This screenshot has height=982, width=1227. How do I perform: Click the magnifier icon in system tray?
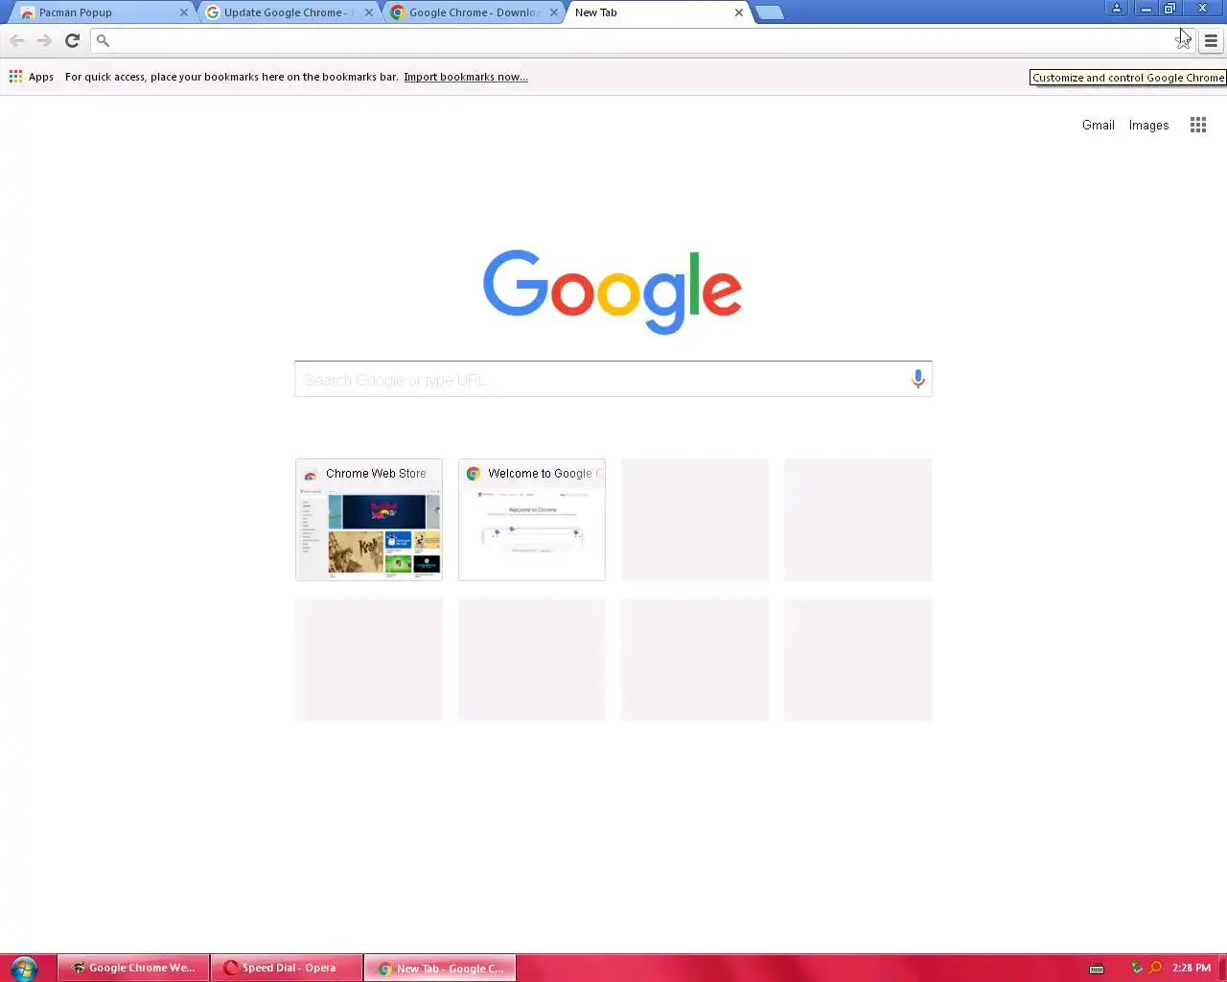click(1155, 968)
